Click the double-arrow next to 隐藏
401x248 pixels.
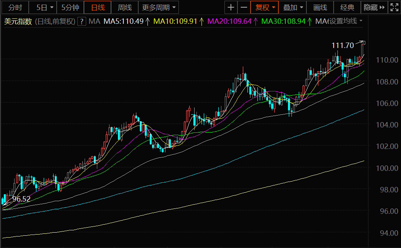(x=383, y=7)
